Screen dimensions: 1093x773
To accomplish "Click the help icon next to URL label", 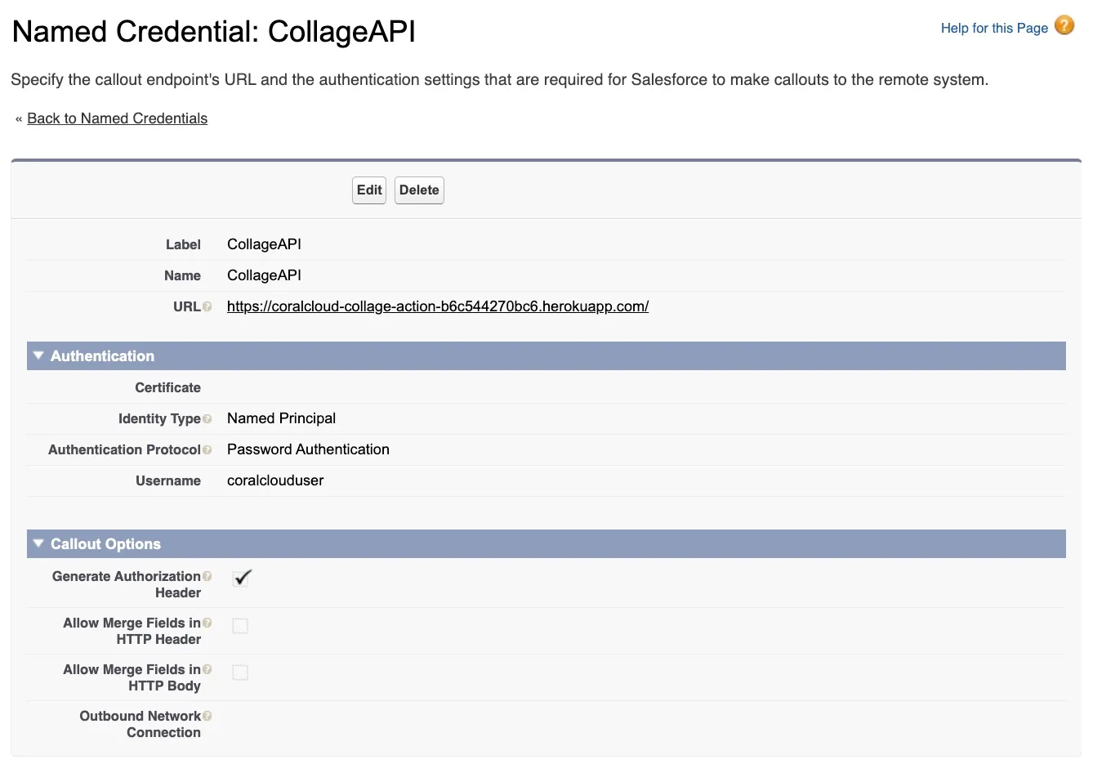I will tap(207, 306).
